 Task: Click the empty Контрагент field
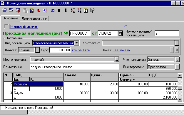pyautogui.click(x=138, y=43)
